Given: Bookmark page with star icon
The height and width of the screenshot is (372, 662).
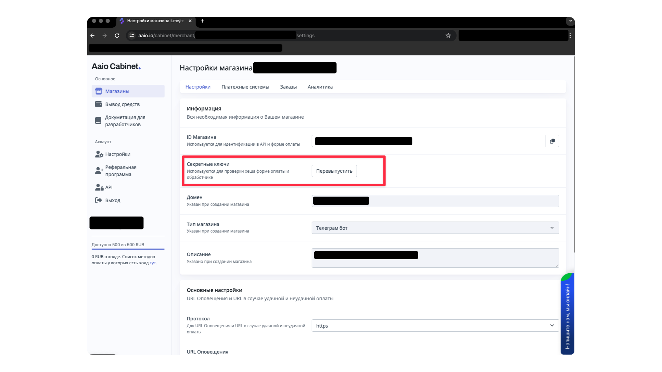Looking at the screenshot, I should point(448,36).
